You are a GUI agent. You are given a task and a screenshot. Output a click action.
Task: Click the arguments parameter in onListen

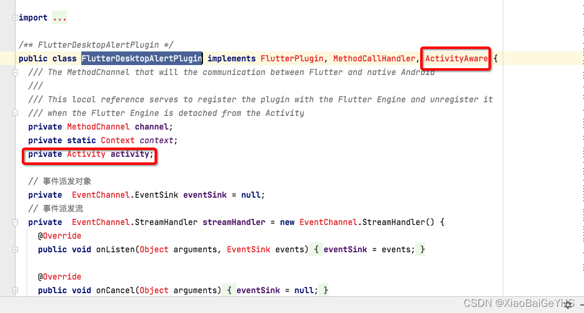pos(195,249)
